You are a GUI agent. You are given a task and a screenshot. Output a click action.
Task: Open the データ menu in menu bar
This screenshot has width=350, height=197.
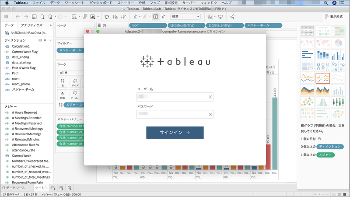[x=55, y=3]
